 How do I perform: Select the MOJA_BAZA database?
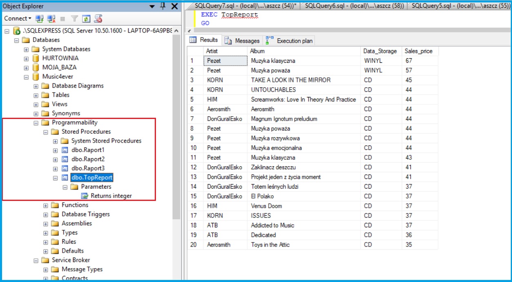coord(59,67)
